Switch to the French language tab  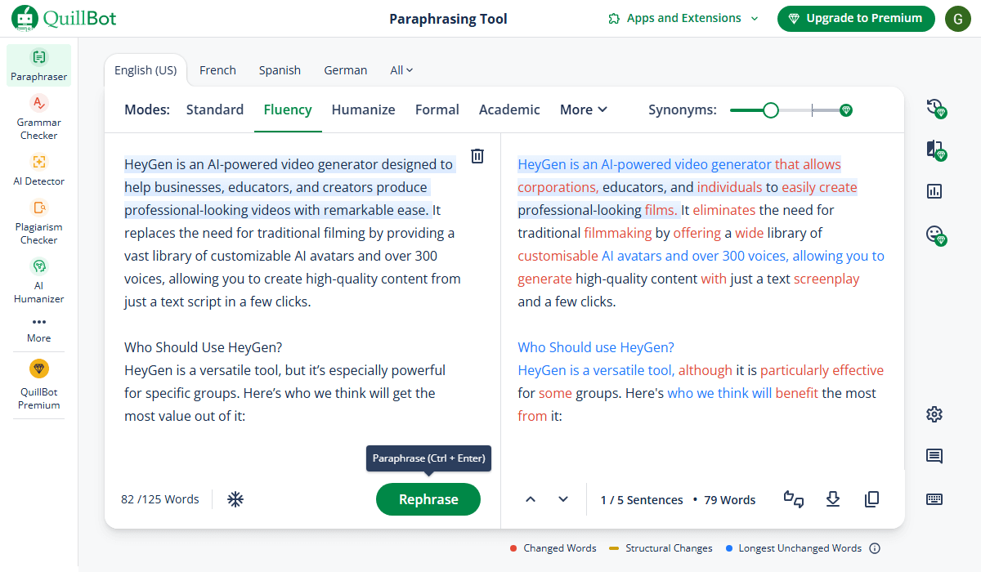coord(217,70)
